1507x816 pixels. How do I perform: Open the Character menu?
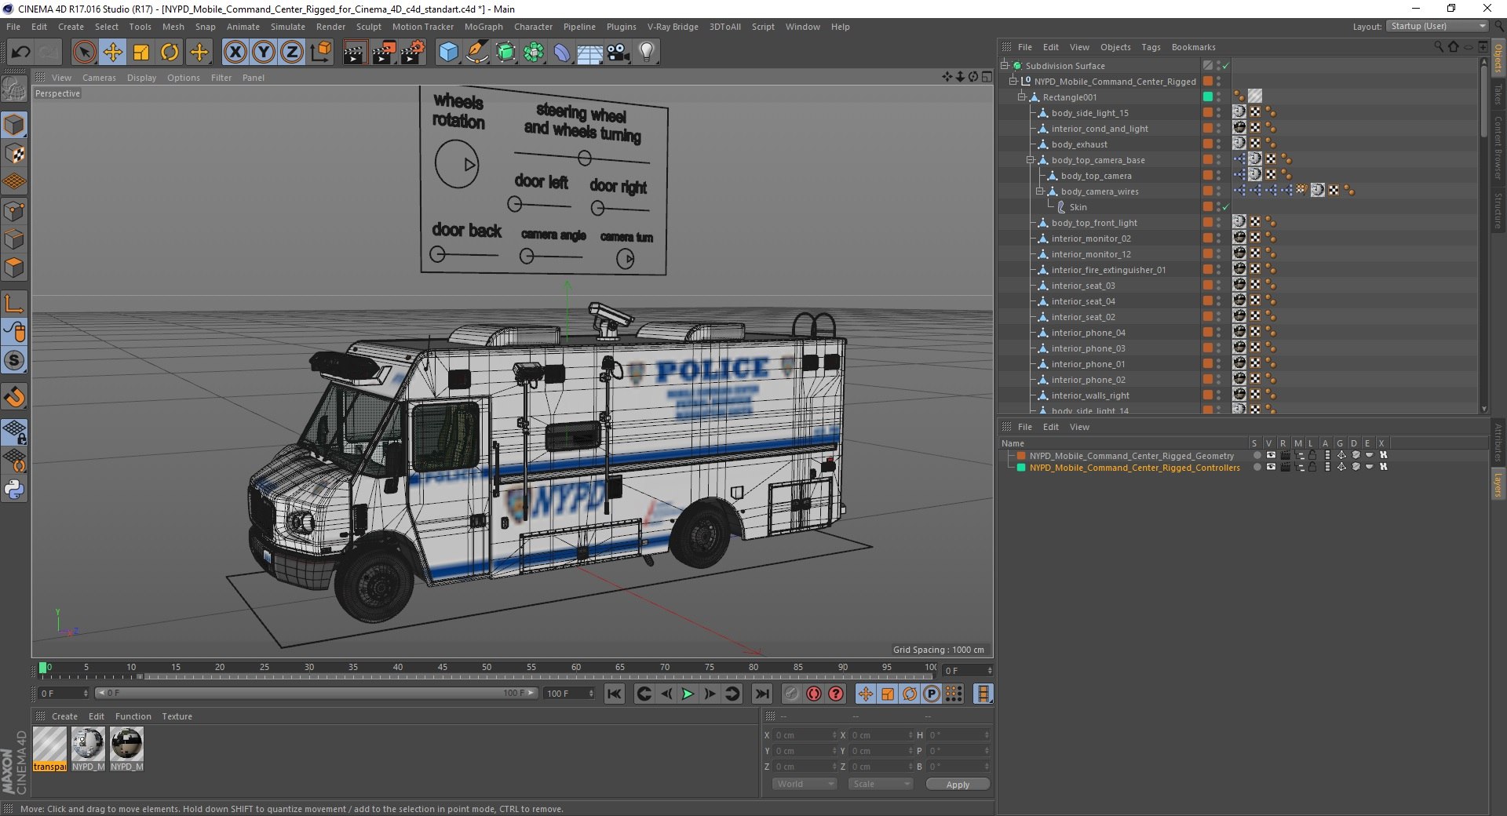tap(534, 27)
